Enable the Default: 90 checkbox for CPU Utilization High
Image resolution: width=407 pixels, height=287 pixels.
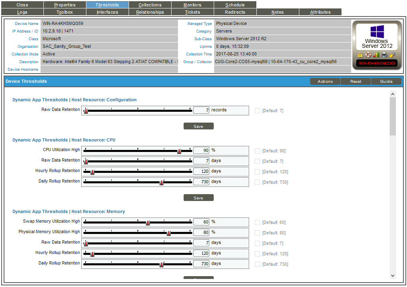[x=257, y=150]
